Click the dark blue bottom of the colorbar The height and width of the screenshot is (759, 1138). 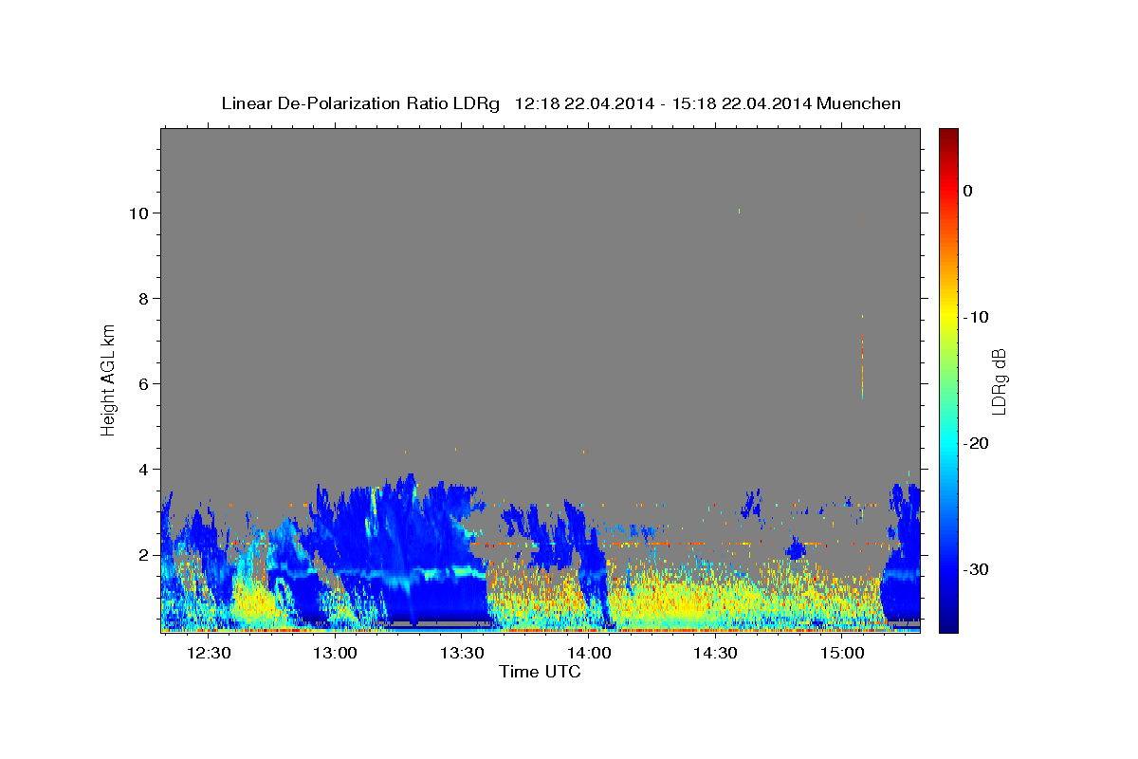(948, 624)
